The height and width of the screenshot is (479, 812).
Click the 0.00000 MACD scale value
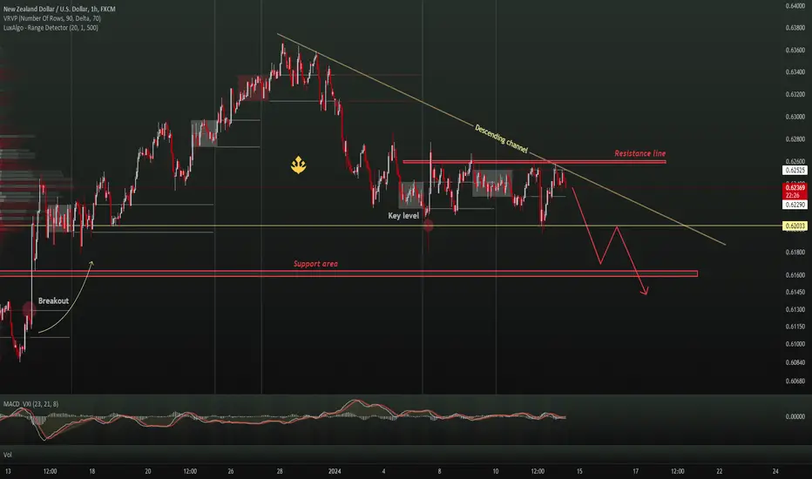click(x=795, y=416)
